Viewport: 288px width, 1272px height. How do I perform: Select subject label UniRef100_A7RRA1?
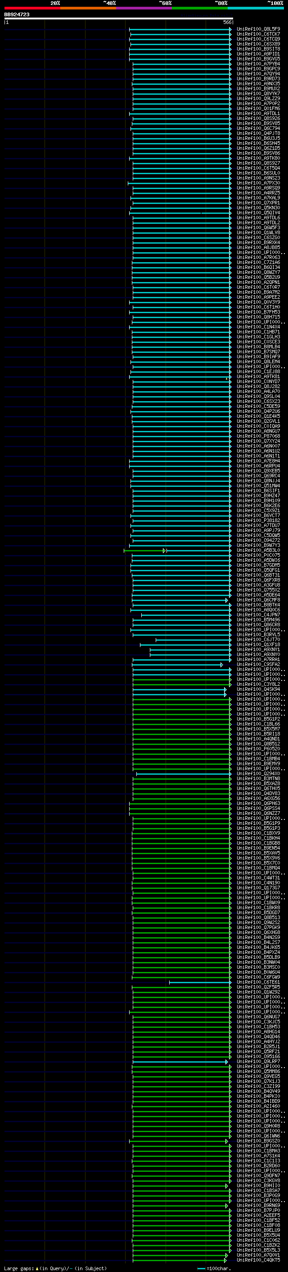click(258, 659)
